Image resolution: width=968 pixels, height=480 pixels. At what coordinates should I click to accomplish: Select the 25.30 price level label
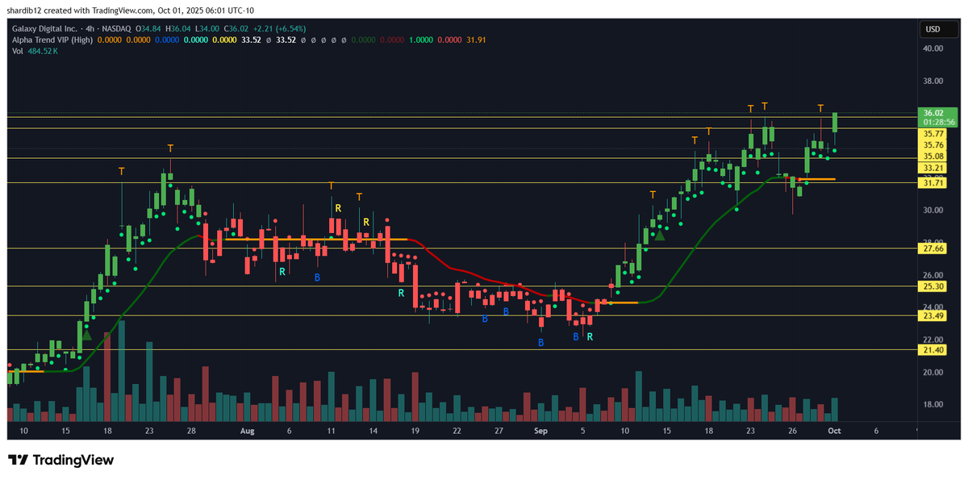point(933,286)
